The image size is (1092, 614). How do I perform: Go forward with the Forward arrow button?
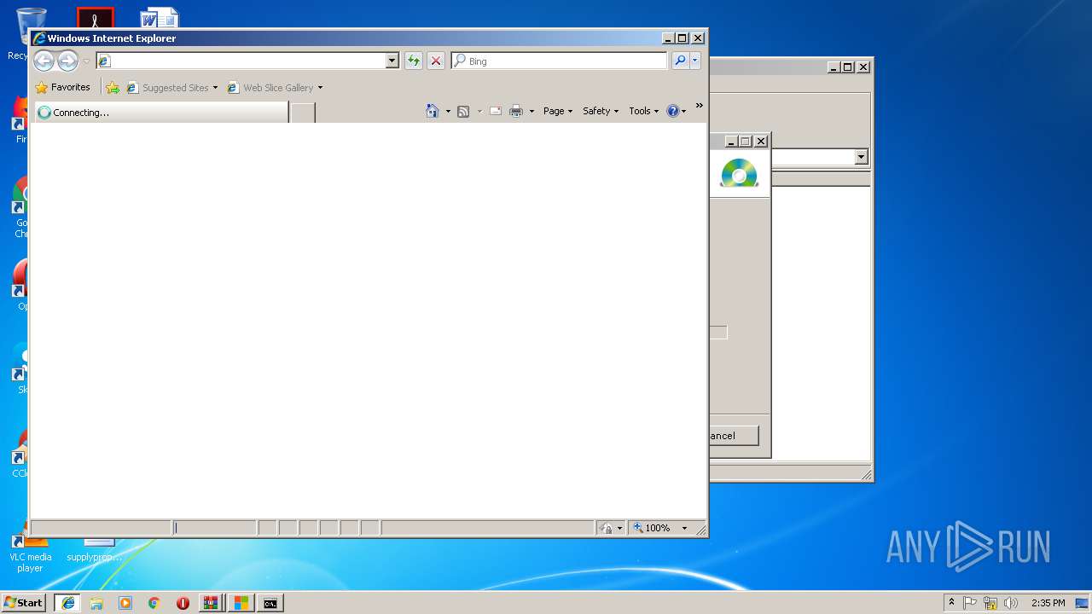tap(67, 61)
